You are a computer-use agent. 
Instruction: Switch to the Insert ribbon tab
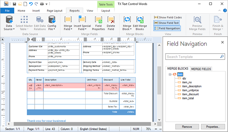point(36,11)
